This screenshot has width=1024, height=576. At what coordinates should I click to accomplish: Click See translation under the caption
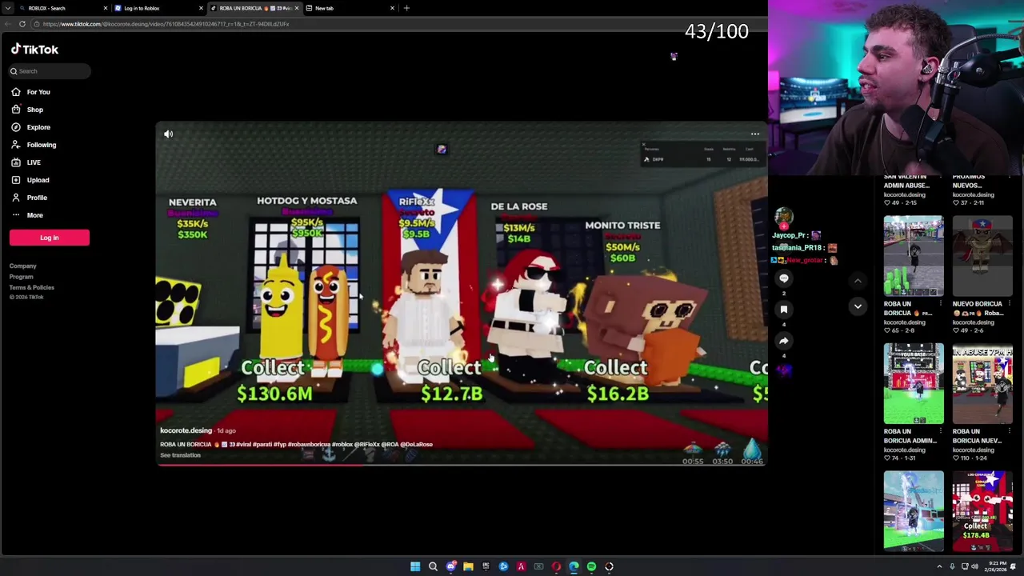[180, 455]
